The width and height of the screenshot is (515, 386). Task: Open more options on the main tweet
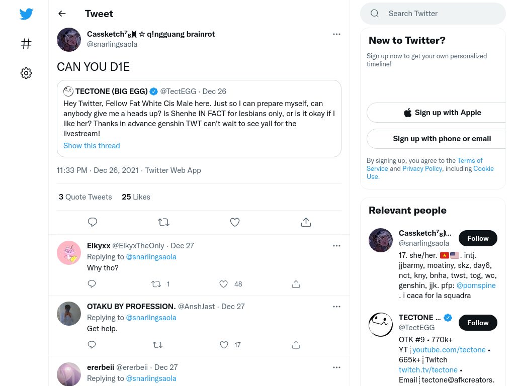336,34
